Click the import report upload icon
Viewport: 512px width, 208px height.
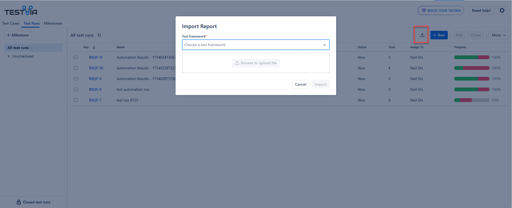422,35
